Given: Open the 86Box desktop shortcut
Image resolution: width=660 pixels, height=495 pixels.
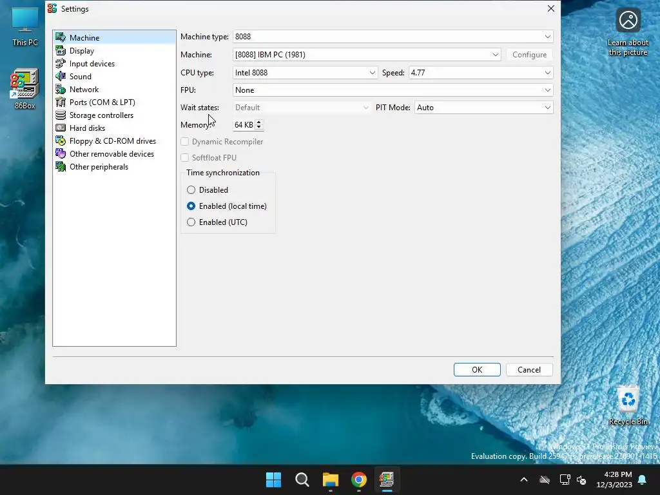Looking at the screenshot, I should (24, 88).
